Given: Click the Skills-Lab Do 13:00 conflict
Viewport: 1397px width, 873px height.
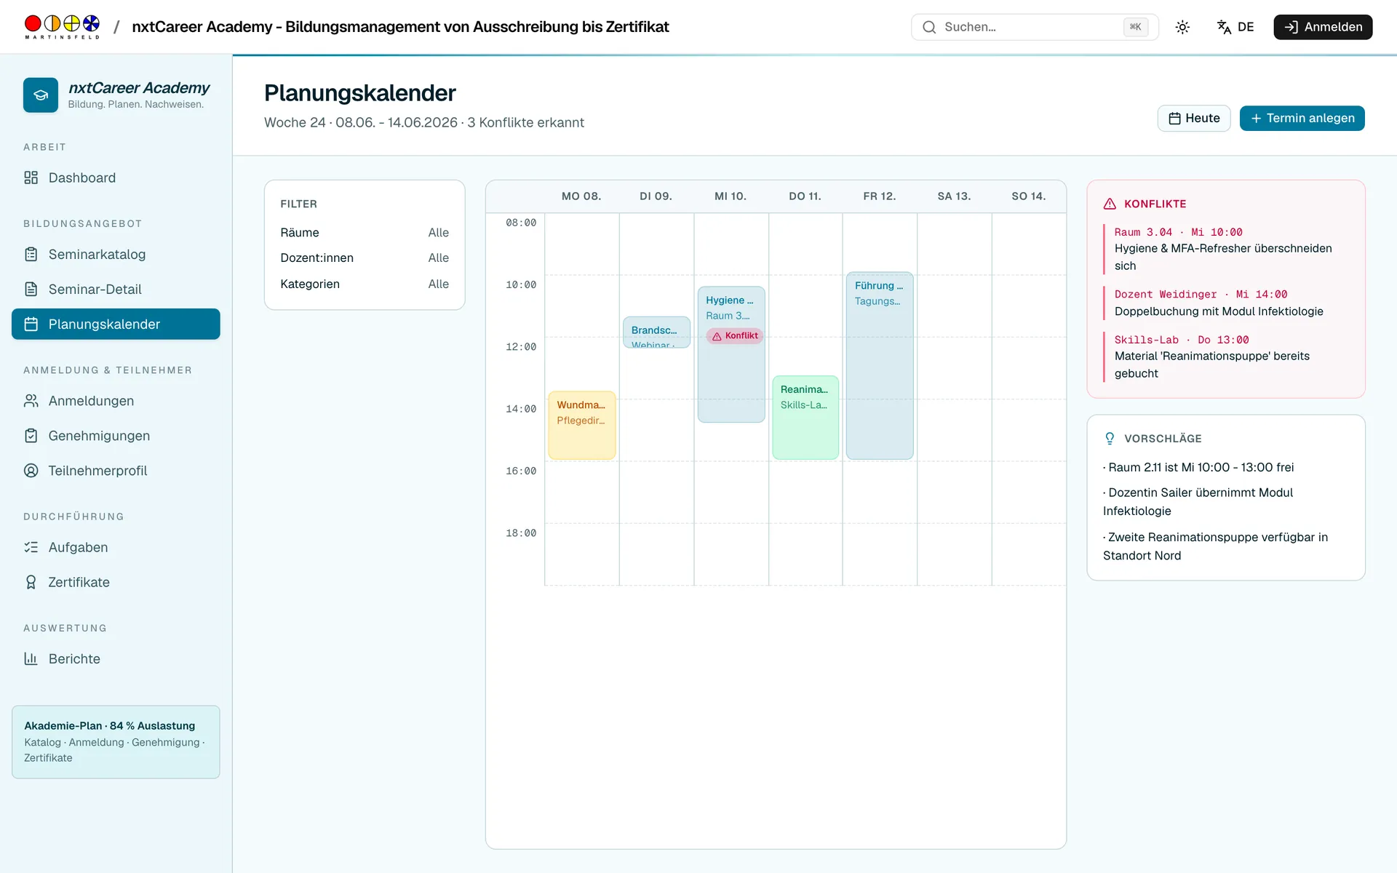Looking at the screenshot, I should [x=1227, y=356].
